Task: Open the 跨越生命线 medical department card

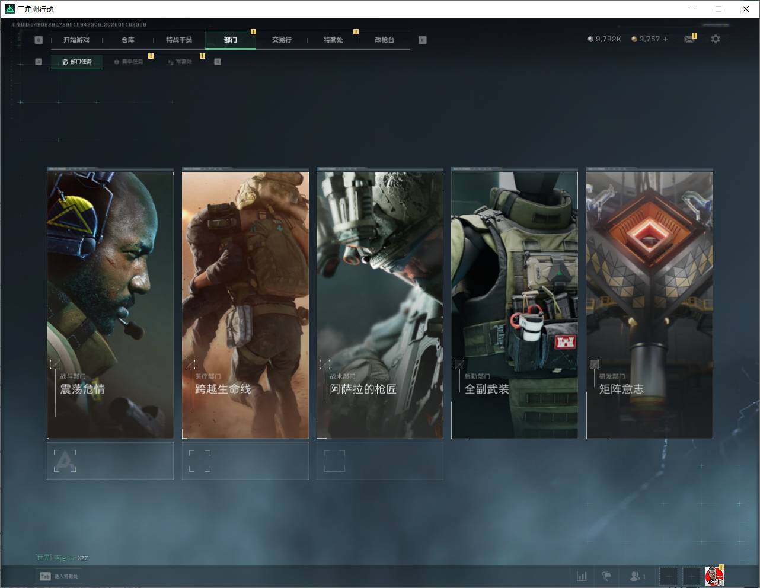Action: (x=245, y=305)
